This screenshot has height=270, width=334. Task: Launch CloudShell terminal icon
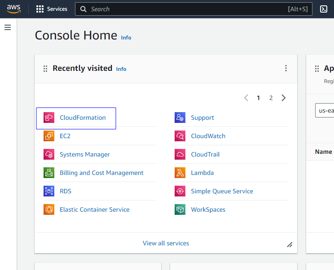(x=324, y=9)
